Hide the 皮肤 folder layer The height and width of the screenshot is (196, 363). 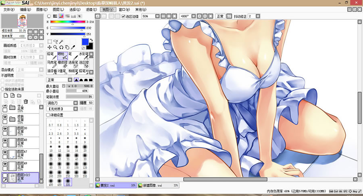click(x=5, y=117)
